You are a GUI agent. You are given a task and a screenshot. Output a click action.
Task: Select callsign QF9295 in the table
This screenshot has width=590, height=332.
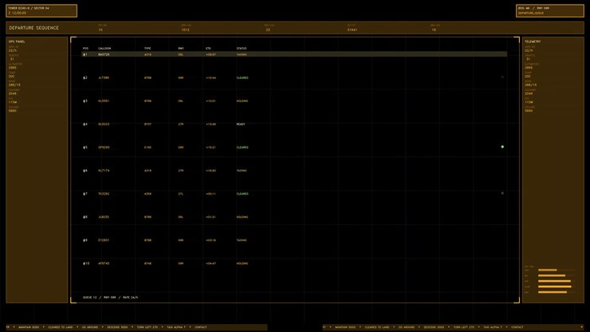pos(104,148)
